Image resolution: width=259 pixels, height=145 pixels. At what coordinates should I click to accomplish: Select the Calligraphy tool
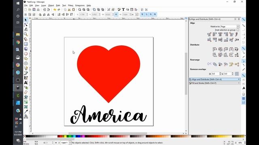coord(26,78)
